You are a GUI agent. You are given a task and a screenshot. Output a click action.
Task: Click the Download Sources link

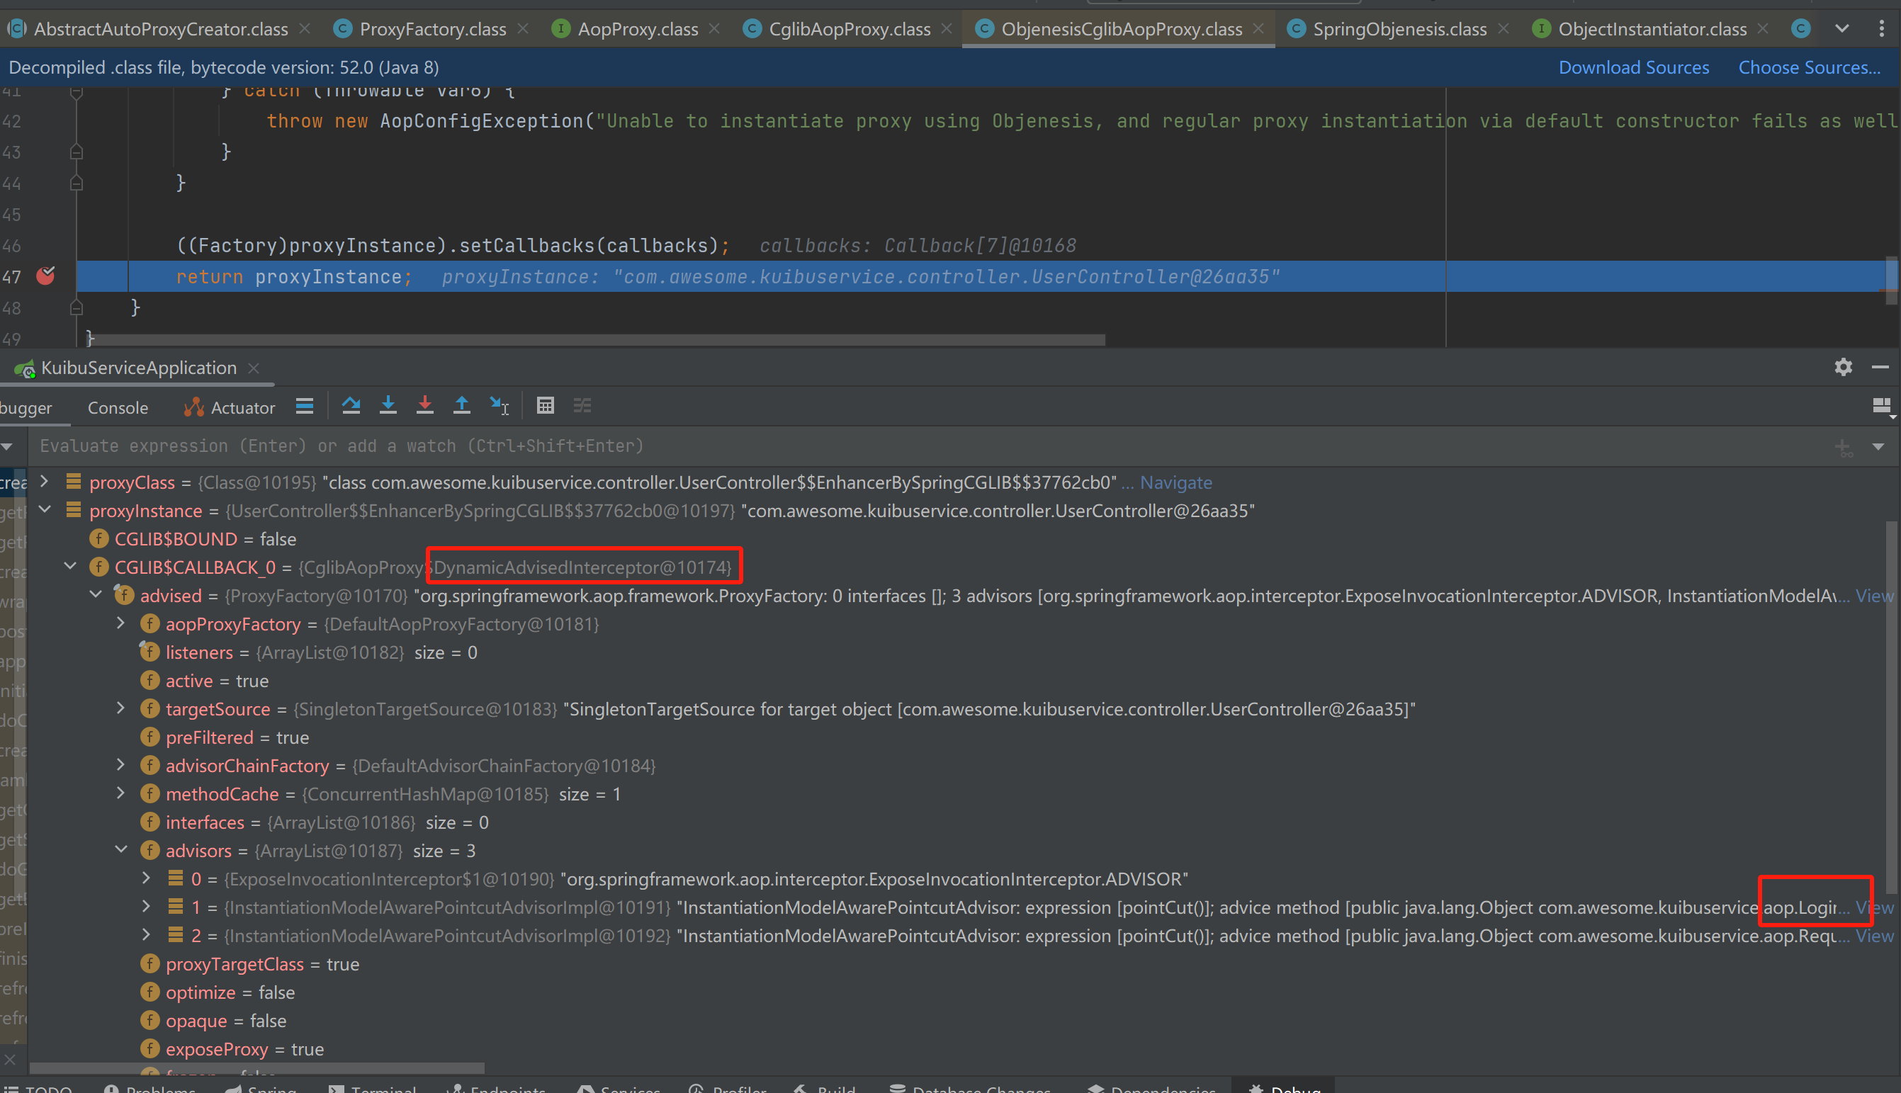(1633, 67)
